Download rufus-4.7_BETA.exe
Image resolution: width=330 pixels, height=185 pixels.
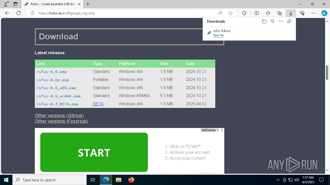[x=57, y=104]
